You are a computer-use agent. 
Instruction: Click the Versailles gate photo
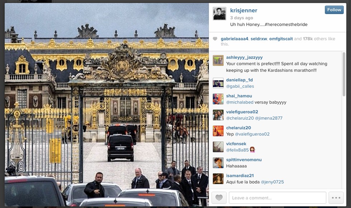pos(107,105)
